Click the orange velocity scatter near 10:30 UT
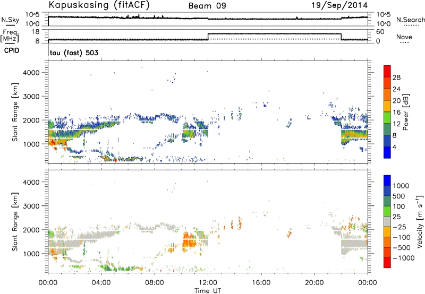 tap(189, 240)
